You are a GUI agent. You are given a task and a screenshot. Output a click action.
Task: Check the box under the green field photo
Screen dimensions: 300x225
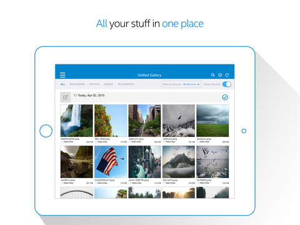pos(198,142)
